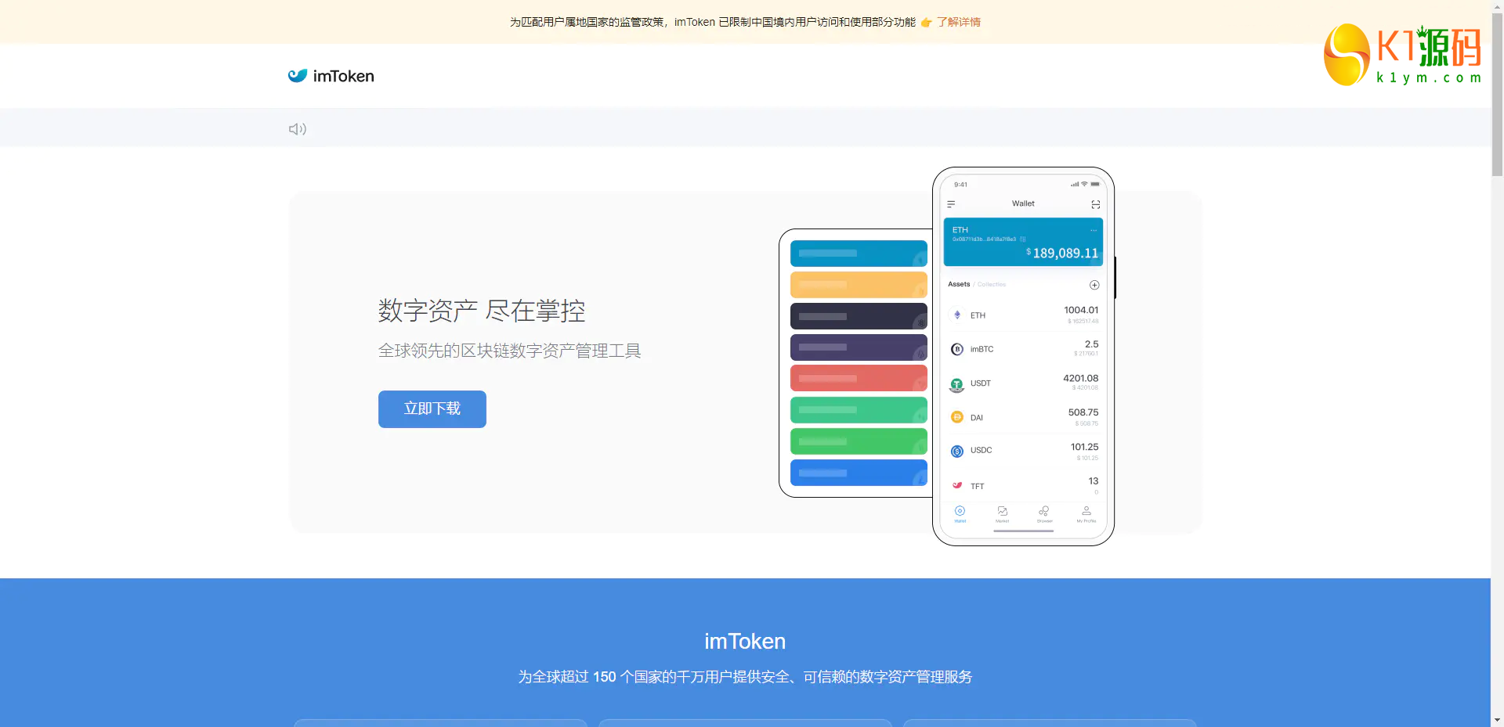Viewport: 1504px width, 727px height.
Task: Click the imToken heading in the blue section
Action: (x=745, y=642)
